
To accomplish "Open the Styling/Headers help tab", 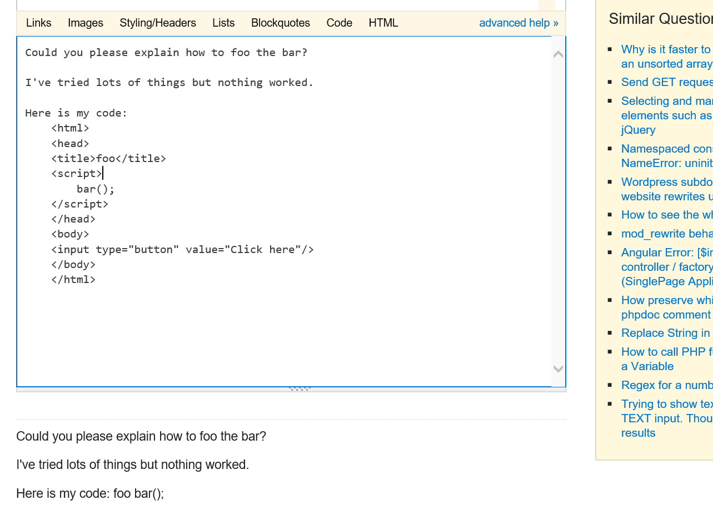I will (158, 23).
